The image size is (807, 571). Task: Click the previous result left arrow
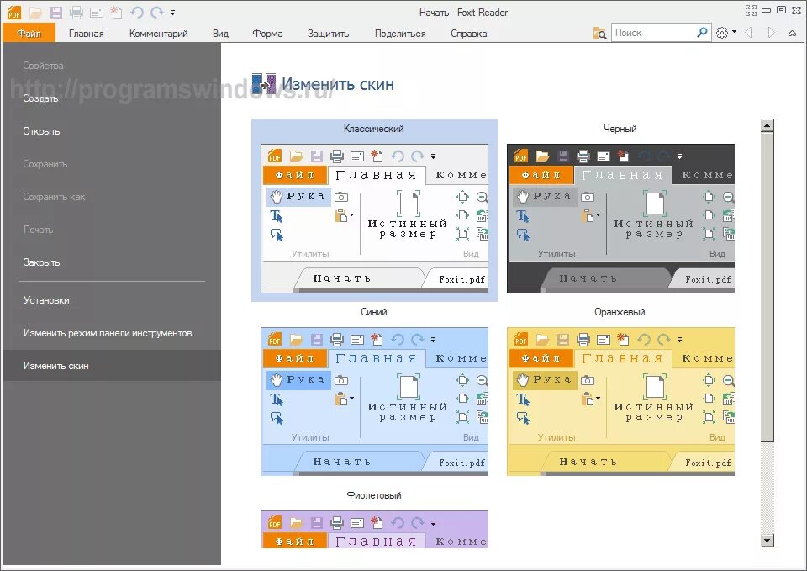[749, 33]
